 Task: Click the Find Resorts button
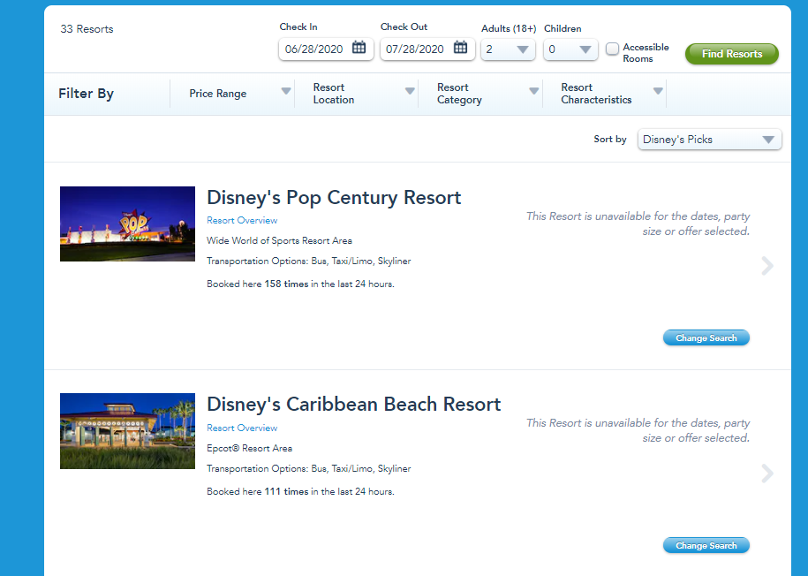pos(731,54)
